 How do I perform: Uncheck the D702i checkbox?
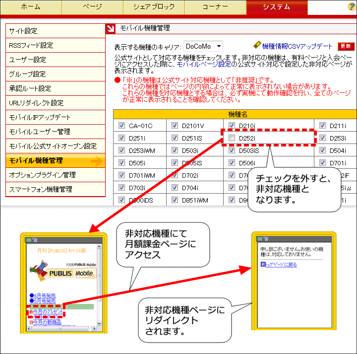pos(175,175)
